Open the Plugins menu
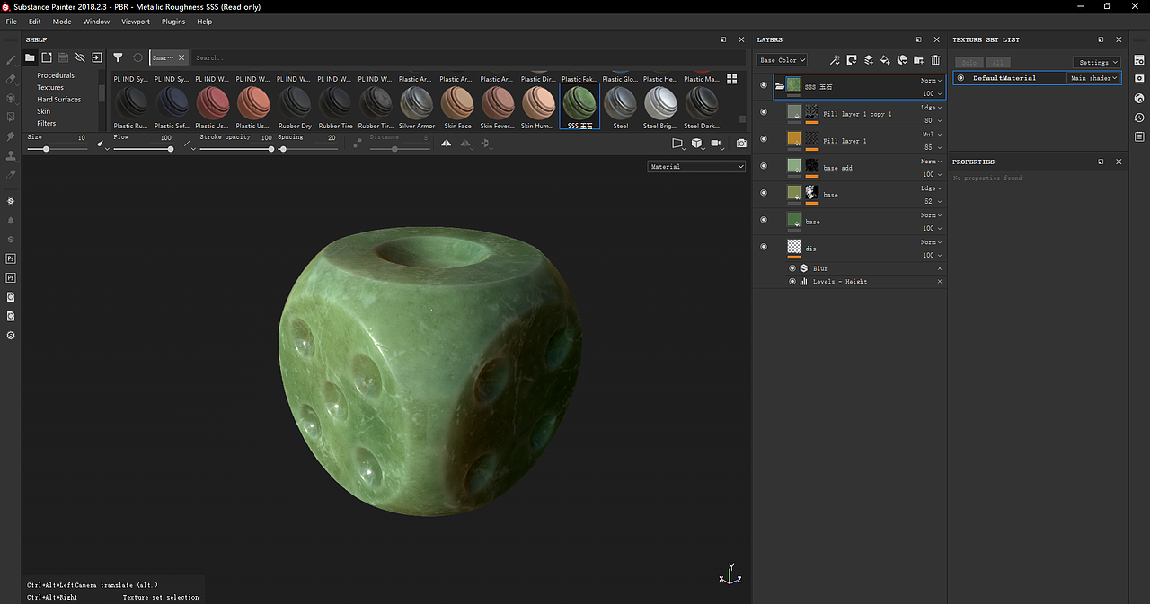1150x604 pixels. click(x=173, y=22)
